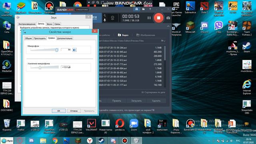Open Chrome from the taskbar
Image resolution: width=256 pixels, height=144 pixels.
click(x=55, y=140)
